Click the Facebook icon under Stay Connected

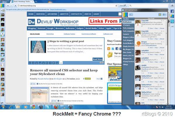click(x=117, y=48)
